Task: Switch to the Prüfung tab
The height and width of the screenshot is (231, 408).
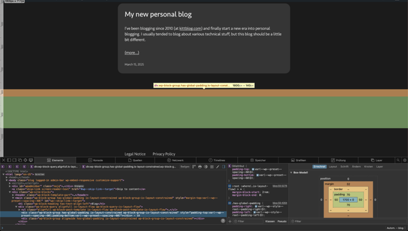Action: [x=338, y=160]
